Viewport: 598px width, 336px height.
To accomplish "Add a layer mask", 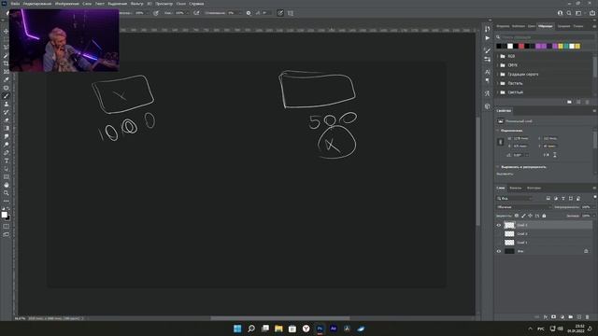I will 554,317.
